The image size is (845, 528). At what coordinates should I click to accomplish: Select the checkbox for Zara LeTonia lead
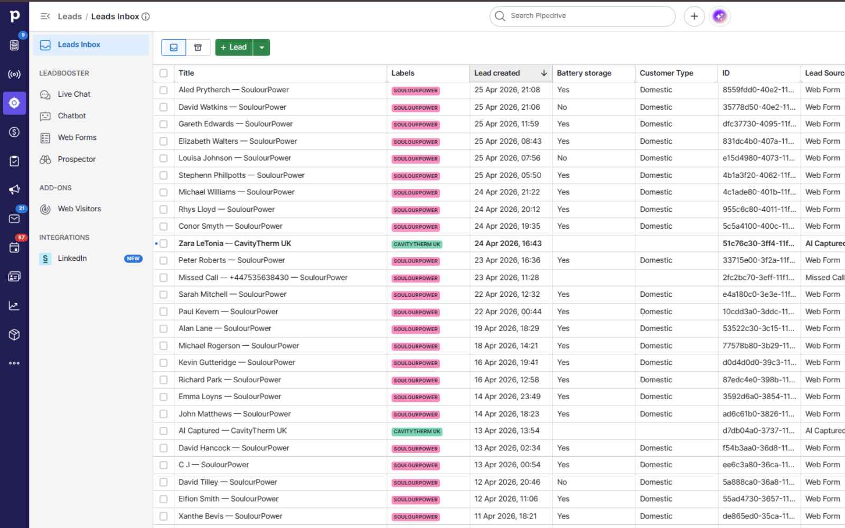pyautogui.click(x=163, y=243)
